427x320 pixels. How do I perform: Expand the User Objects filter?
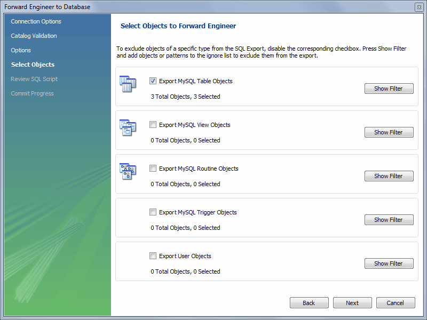click(x=389, y=263)
